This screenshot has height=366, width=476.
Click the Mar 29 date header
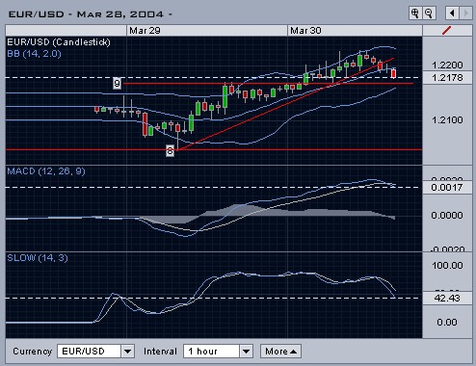[145, 31]
